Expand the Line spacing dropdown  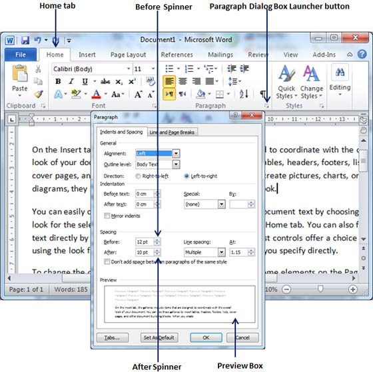point(222,252)
